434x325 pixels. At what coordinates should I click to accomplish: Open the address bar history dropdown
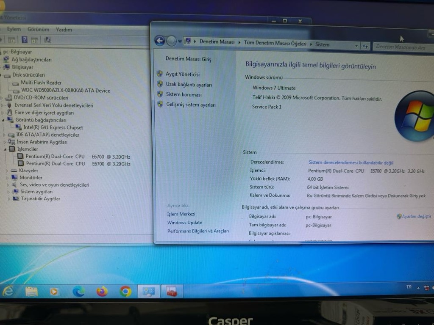point(356,46)
